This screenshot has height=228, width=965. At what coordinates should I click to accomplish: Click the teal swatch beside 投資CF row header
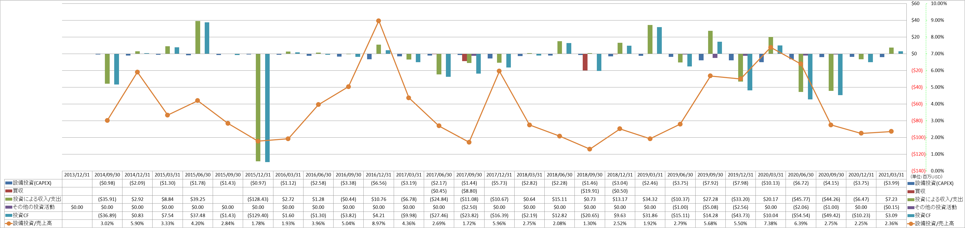coord(9,215)
